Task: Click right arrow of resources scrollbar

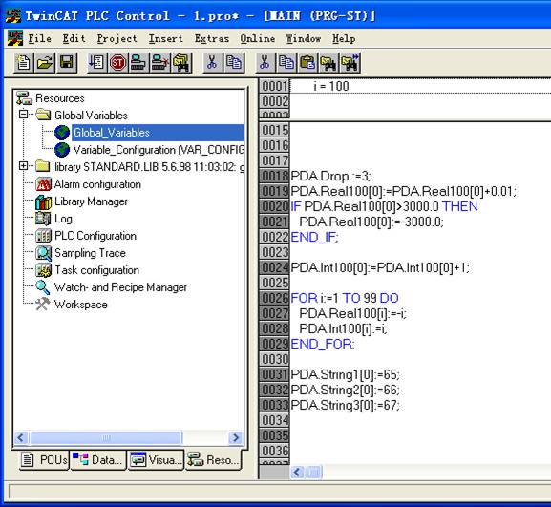Action: tap(236, 438)
